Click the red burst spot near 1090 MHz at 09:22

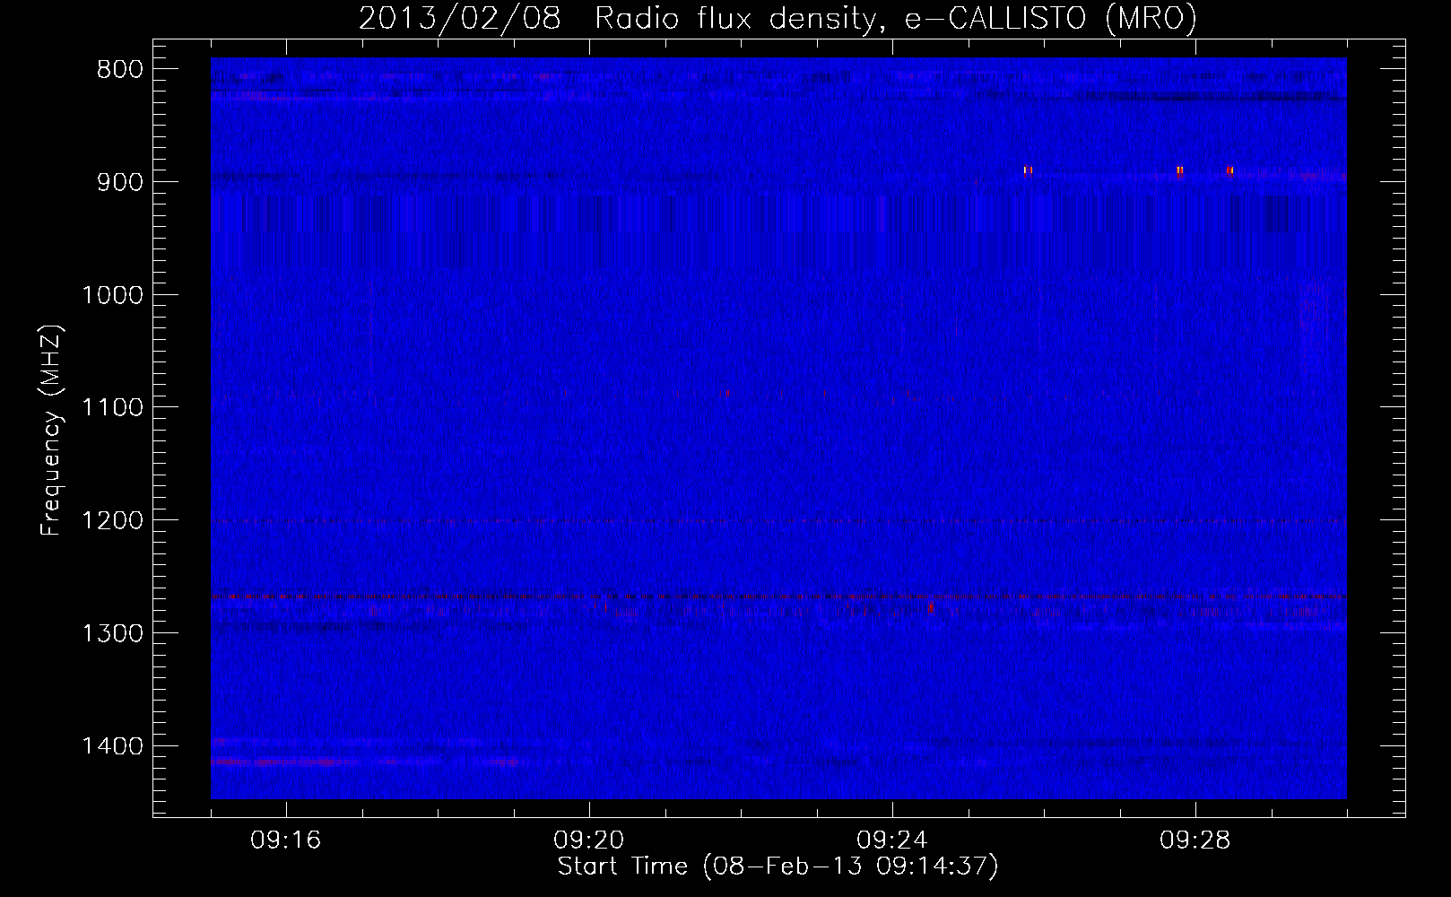coord(727,393)
